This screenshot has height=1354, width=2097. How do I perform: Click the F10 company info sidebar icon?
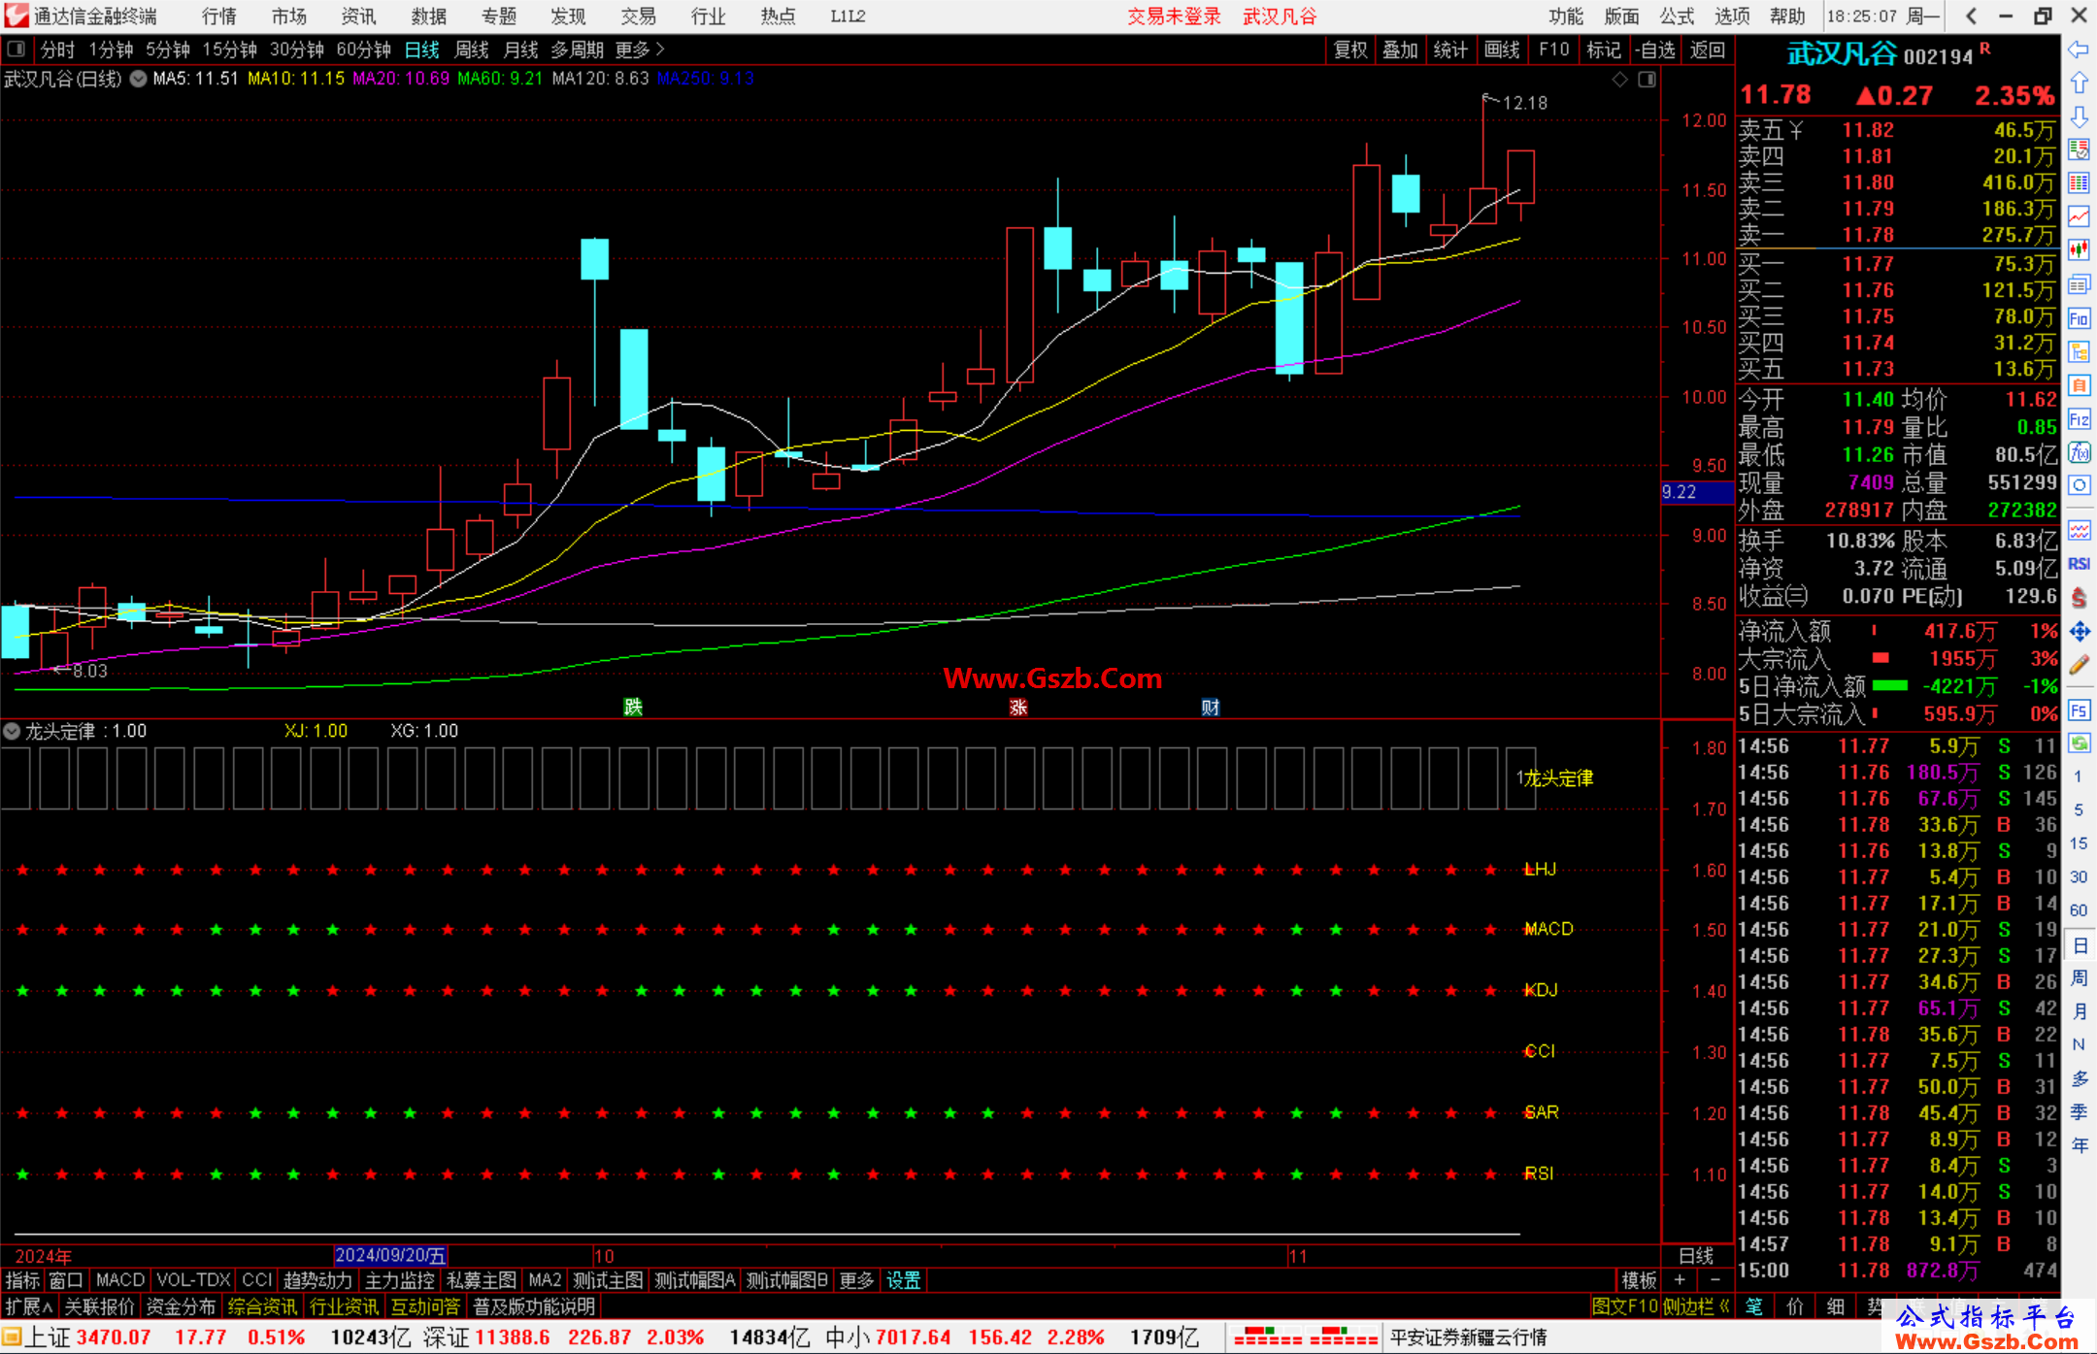[x=2079, y=318]
